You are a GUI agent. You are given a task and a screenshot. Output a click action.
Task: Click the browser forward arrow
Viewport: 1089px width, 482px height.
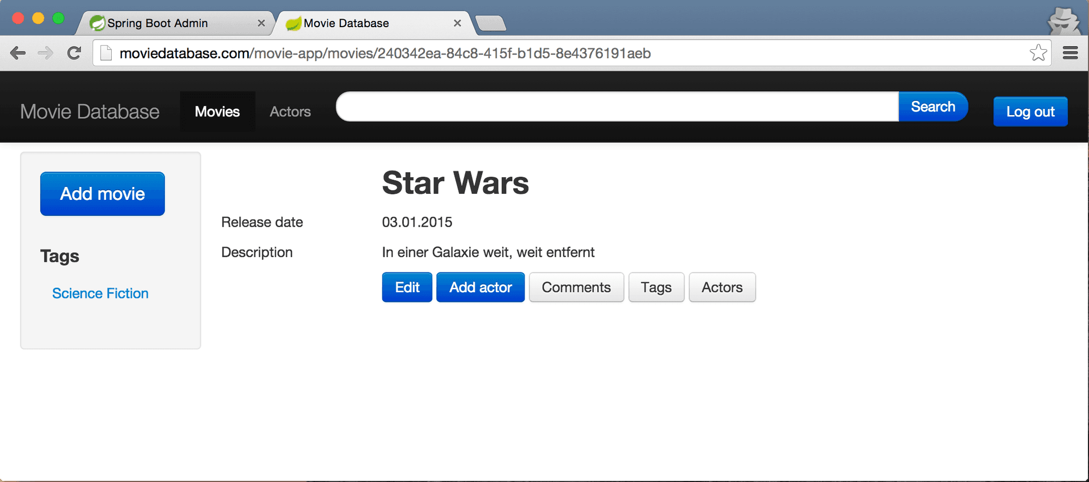45,53
